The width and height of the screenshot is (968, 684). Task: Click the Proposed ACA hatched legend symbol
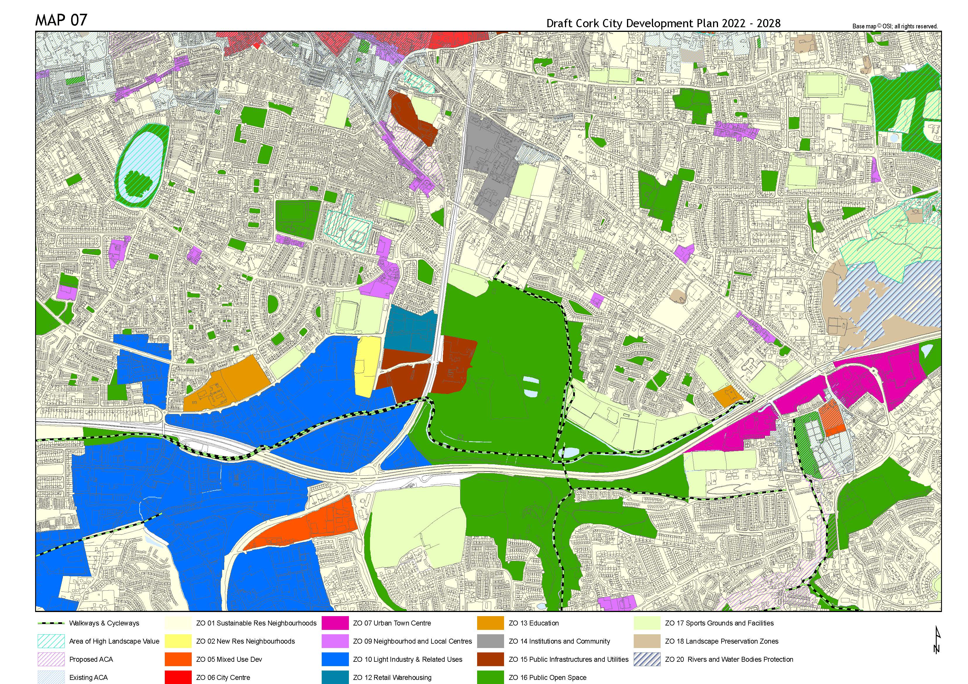point(51,659)
